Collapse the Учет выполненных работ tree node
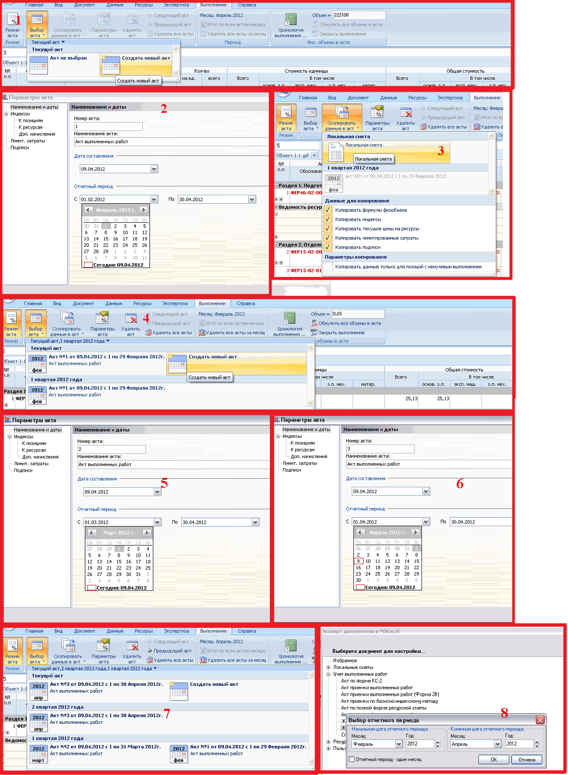 [x=329, y=674]
